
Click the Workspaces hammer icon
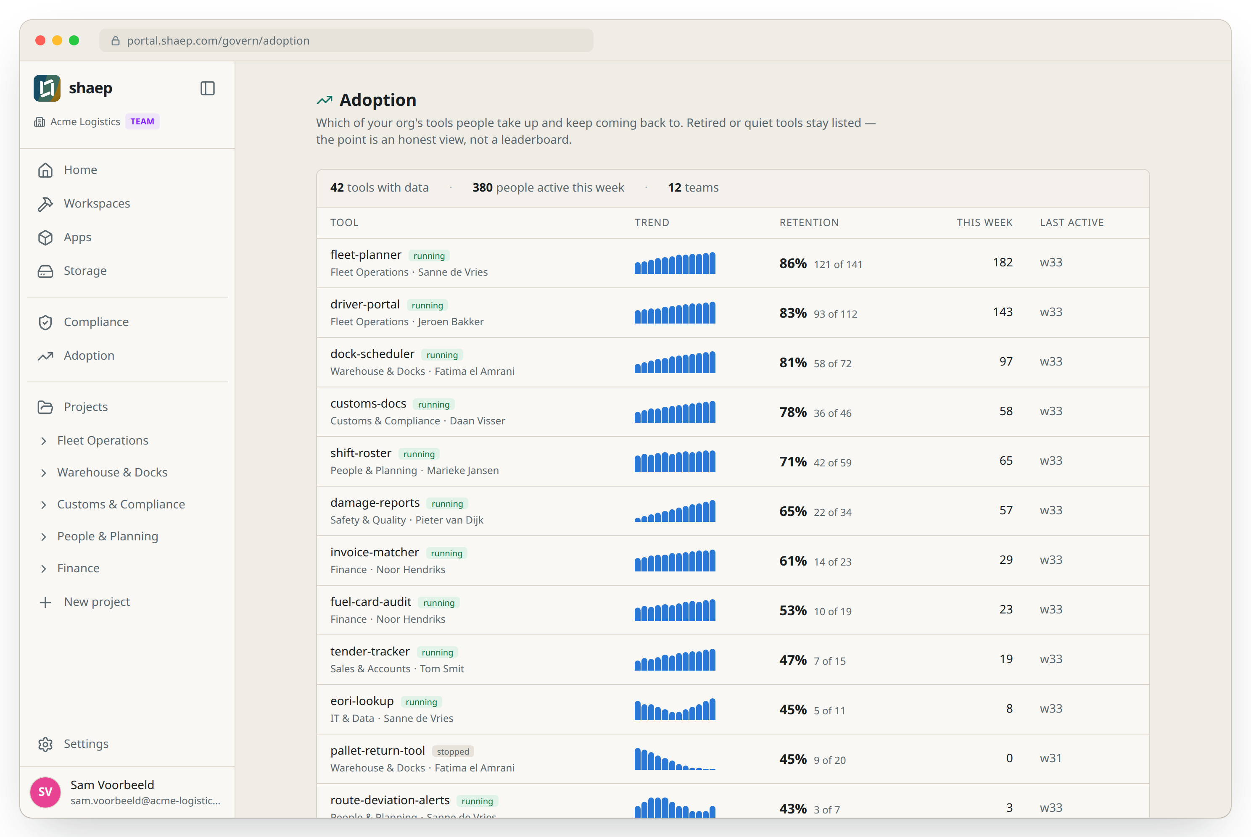(45, 203)
